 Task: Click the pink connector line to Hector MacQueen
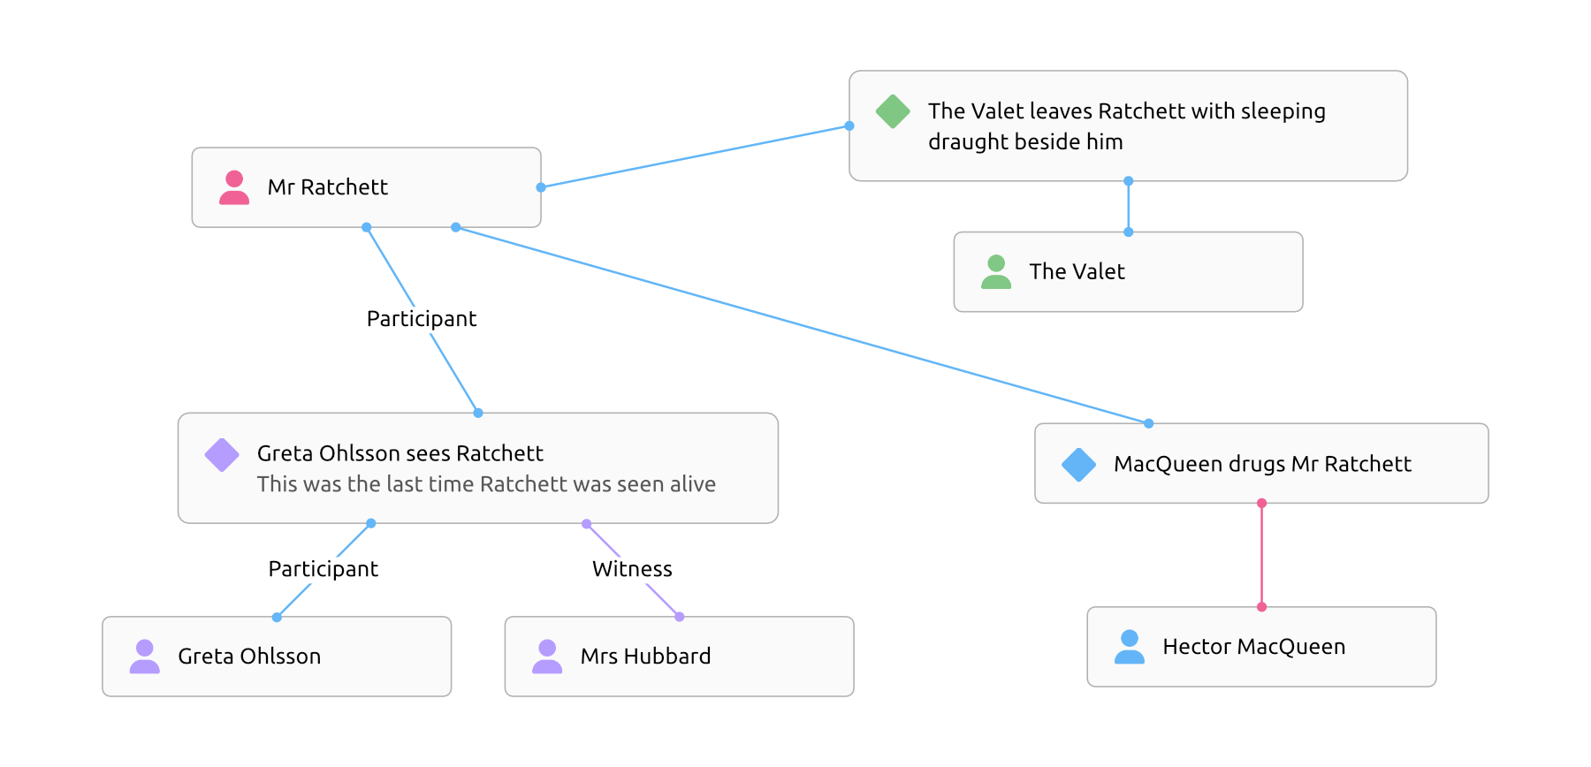pyautogui.click(x=1261, y=555)
